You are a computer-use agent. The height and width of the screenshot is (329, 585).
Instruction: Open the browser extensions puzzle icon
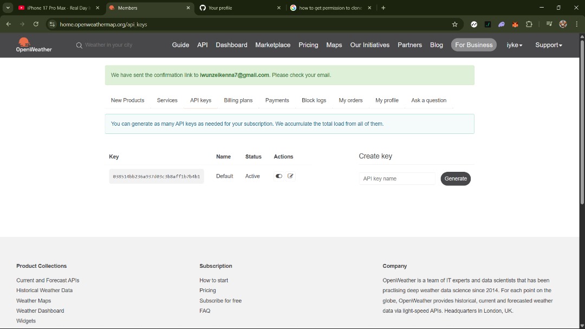point(529,24)
